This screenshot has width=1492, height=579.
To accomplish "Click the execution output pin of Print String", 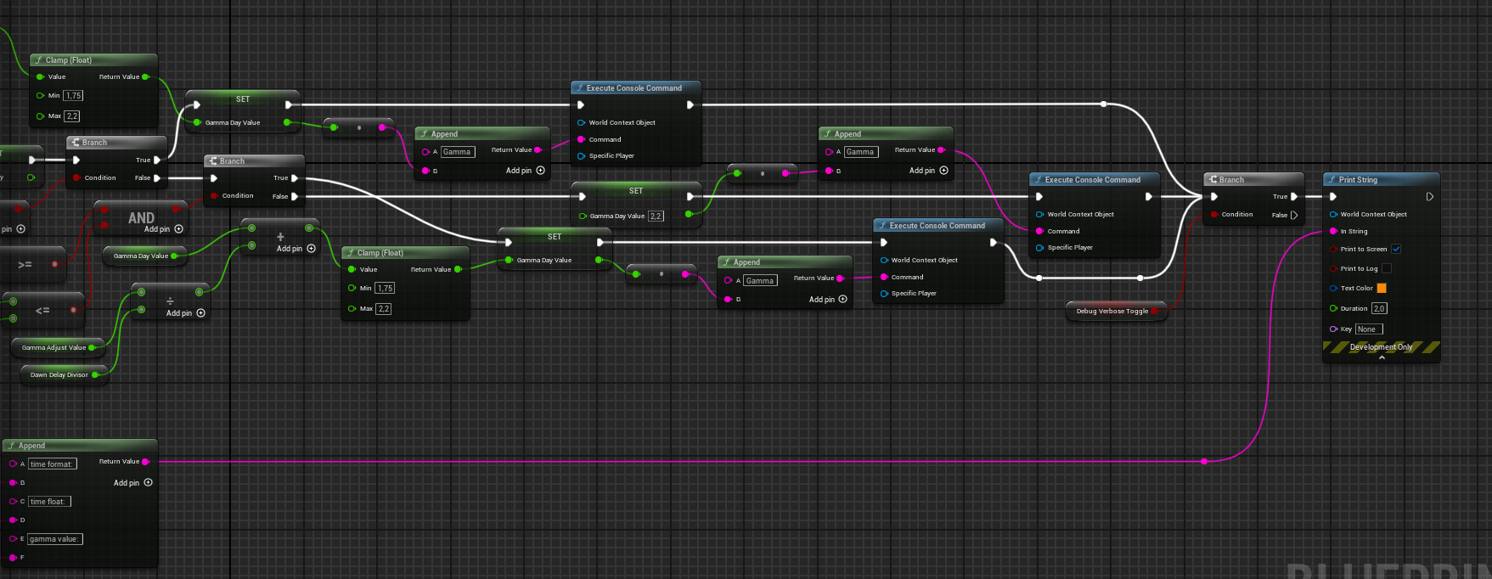I will coord(1430,197).
